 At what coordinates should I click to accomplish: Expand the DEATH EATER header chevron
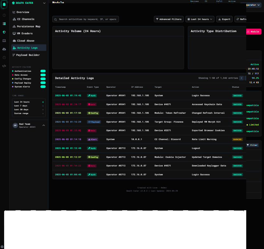(44, 3)
